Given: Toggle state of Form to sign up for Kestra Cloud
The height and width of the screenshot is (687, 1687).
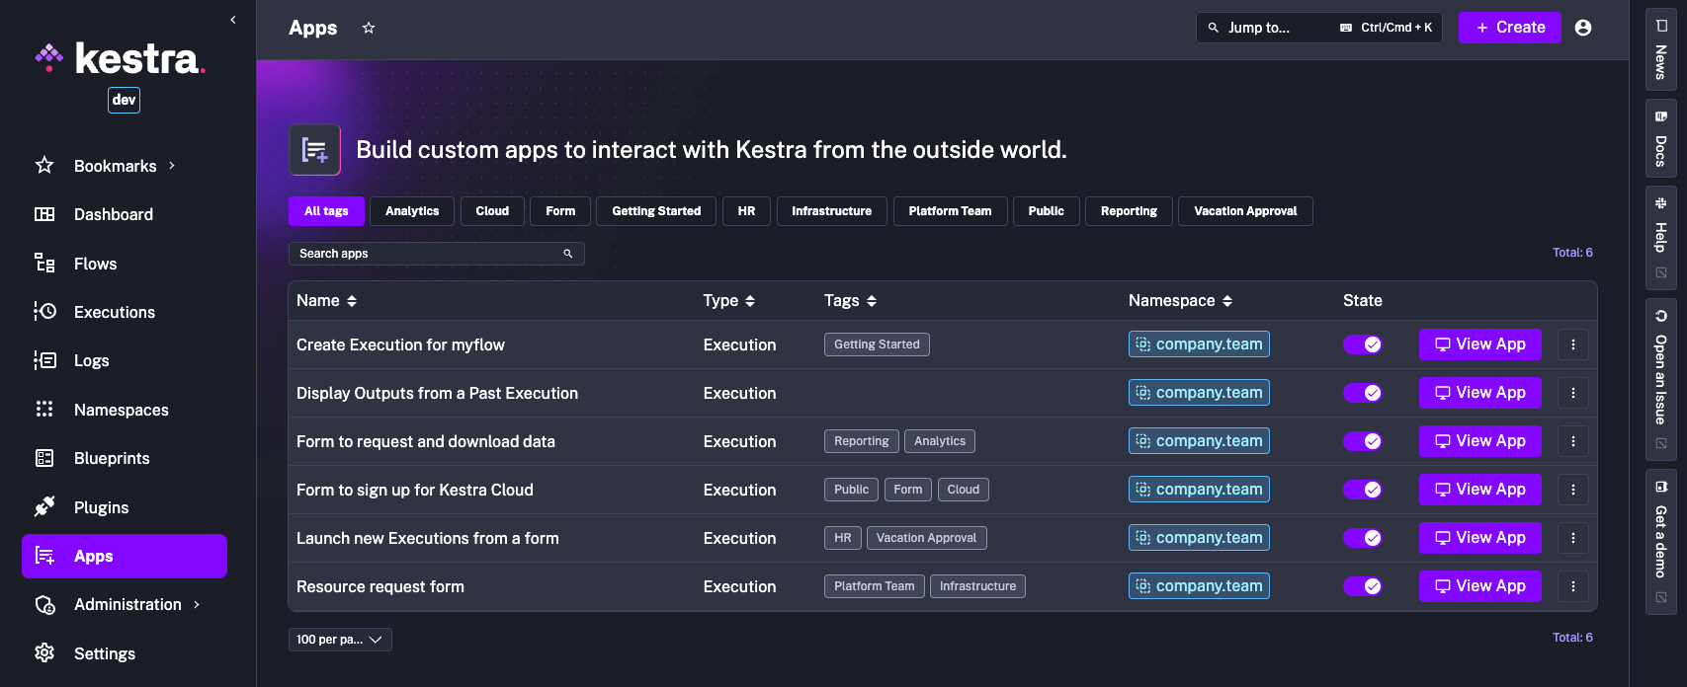Looking at the screenshot, I should (1363, 490).
